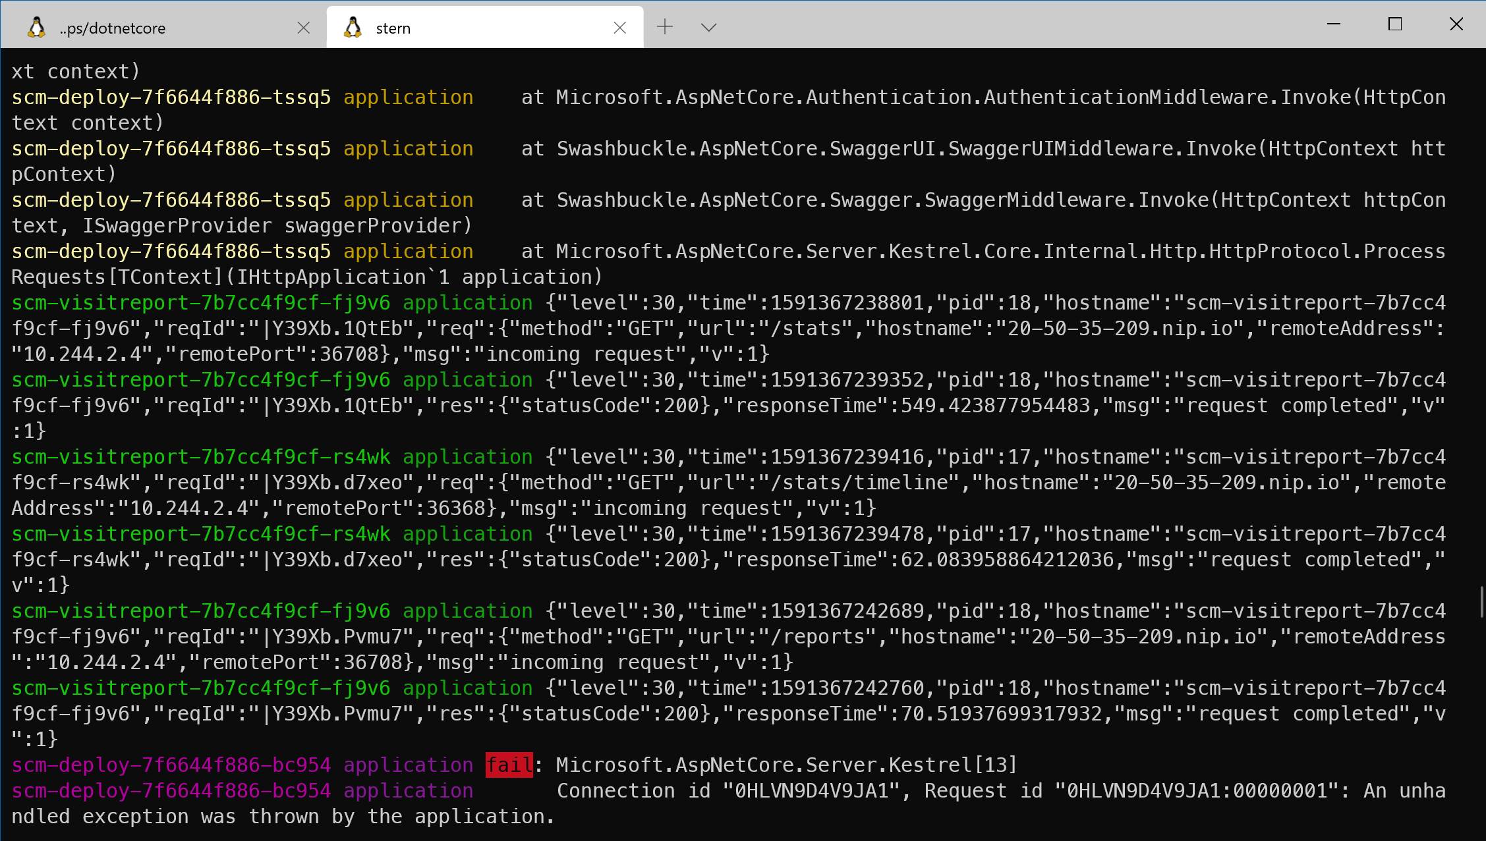Close the ..ps/dotnetcore tab
The height and width of the screenshot is (841, 1486).
[x=303, y=27]
